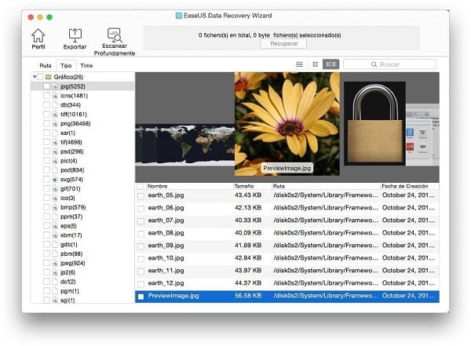
Task: Open the Time tab
Action: pyautogui.click(x=86, y=65)
